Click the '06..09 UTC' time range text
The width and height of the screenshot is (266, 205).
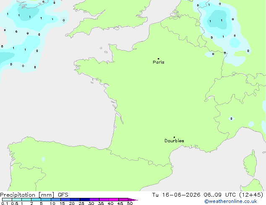pyautogui.click(x=220, y=195)
